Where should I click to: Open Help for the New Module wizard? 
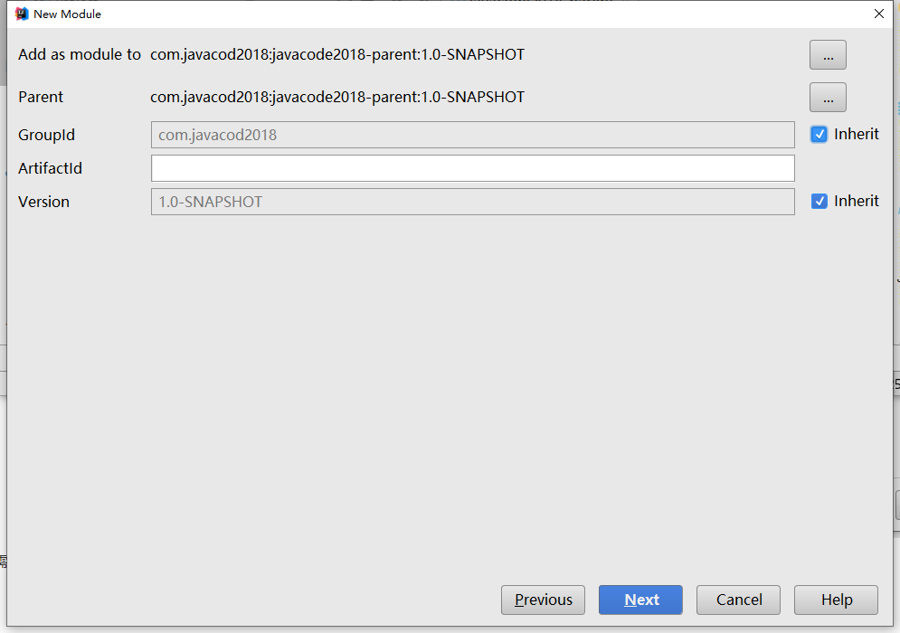click(x=836, y=600)
